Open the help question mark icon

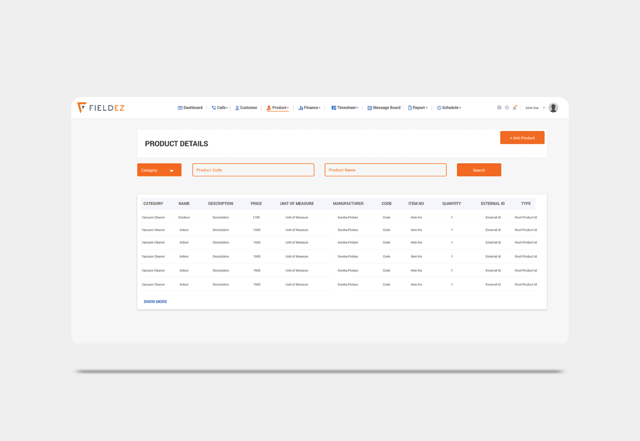point(499,107)
